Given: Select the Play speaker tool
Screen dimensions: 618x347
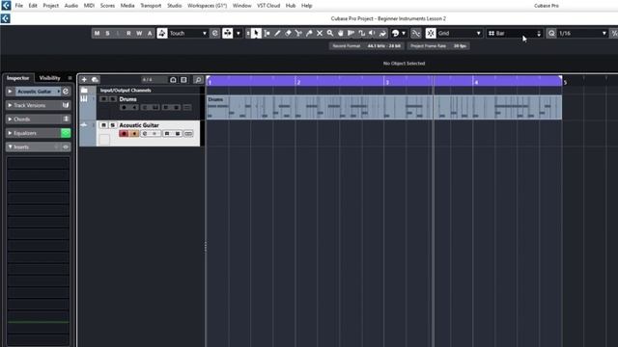Looking at the screenshot, I should click(x=372, y=34).
